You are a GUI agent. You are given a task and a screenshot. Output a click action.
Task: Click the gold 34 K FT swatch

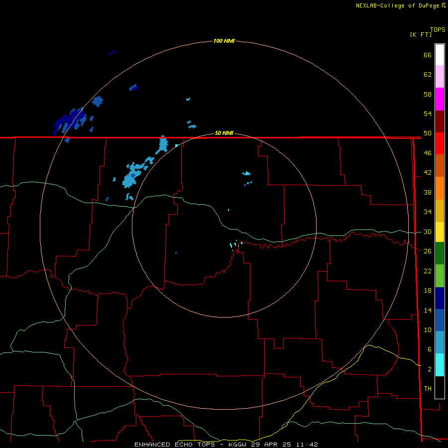[x=440, y=211]
